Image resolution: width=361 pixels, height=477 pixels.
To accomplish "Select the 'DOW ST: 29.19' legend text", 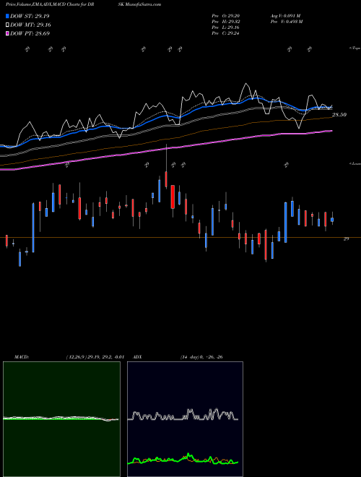I will click(x=30, y=16).
